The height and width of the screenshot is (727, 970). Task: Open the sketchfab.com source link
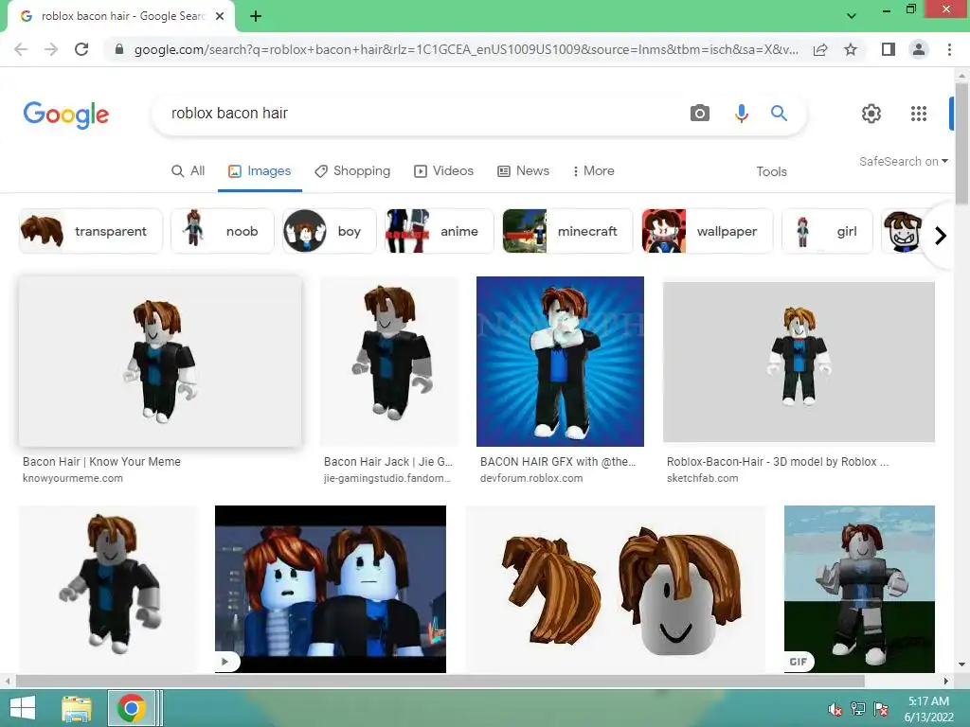pos(702,478)
